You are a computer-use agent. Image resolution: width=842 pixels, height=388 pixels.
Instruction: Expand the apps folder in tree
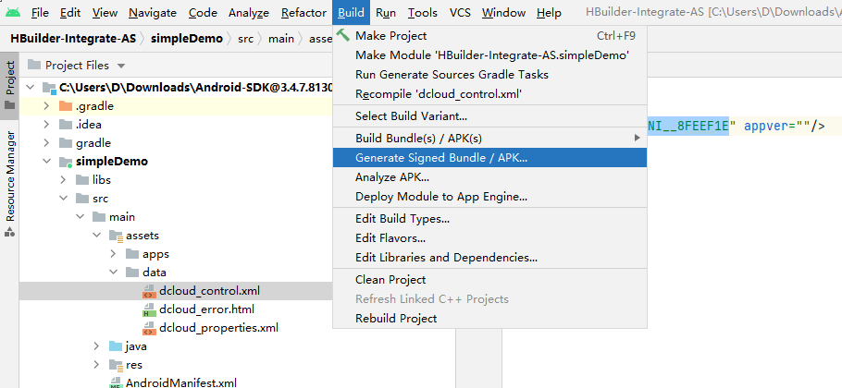click(113, 254)
